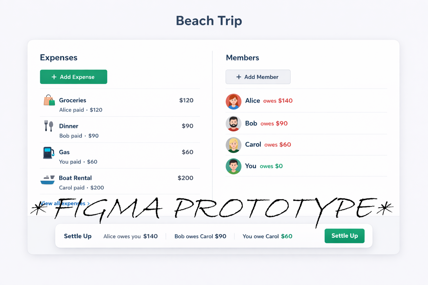Viewport: 428px width, 285px height.
Task: Click the green Settle Up button
Action: (344, 236)
